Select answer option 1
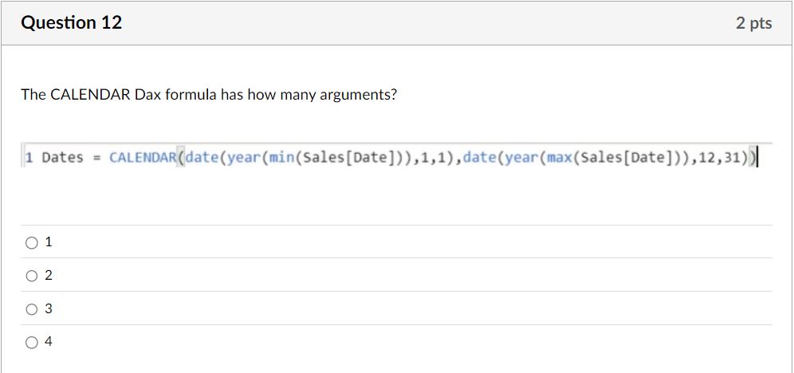The width and height of the screenshot is (794, 373). [32, 243]
